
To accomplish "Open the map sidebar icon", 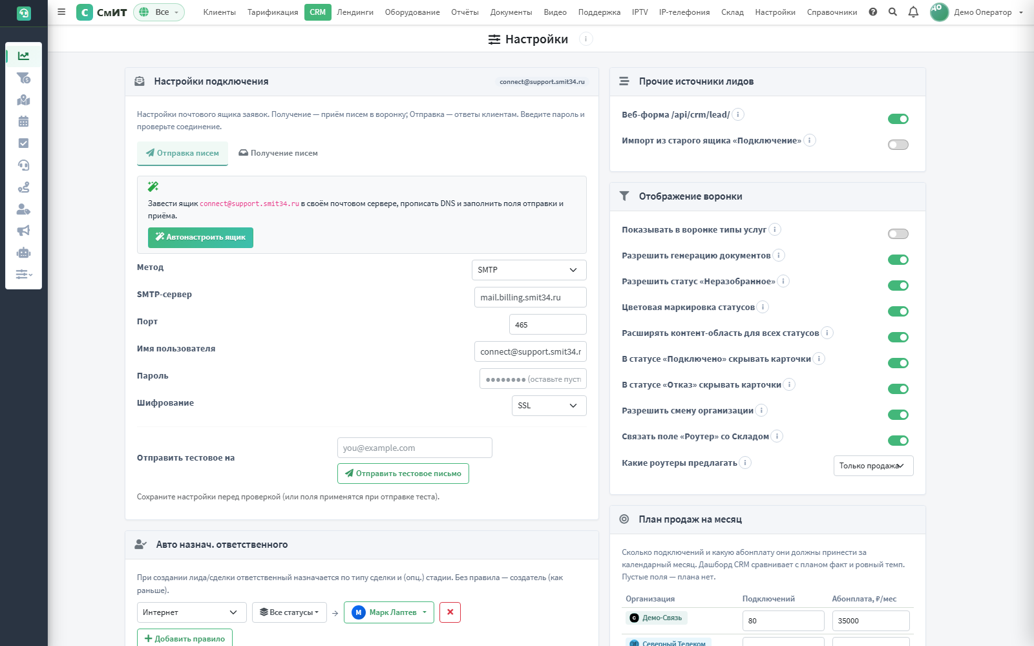I will 23,100.
